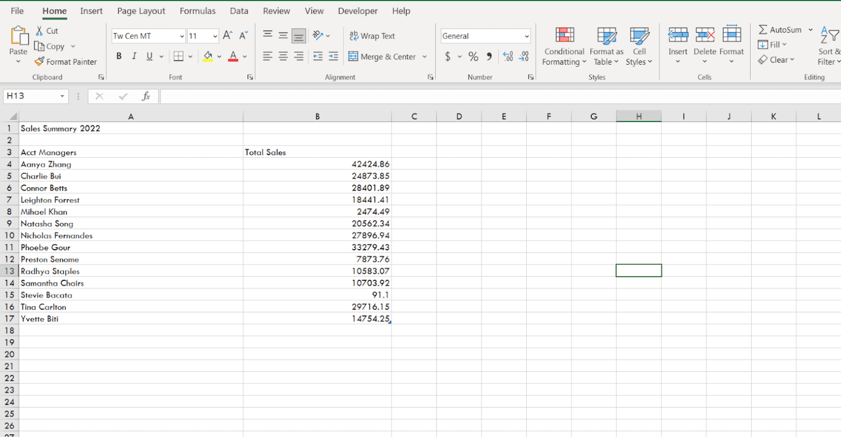Click the Merge & Center button
Image resolution: width=841 pixels, height=437 pixels.
(382, 56)
